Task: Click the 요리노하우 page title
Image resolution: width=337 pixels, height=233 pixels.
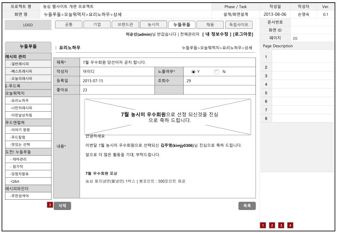Action: click(70, 48)
